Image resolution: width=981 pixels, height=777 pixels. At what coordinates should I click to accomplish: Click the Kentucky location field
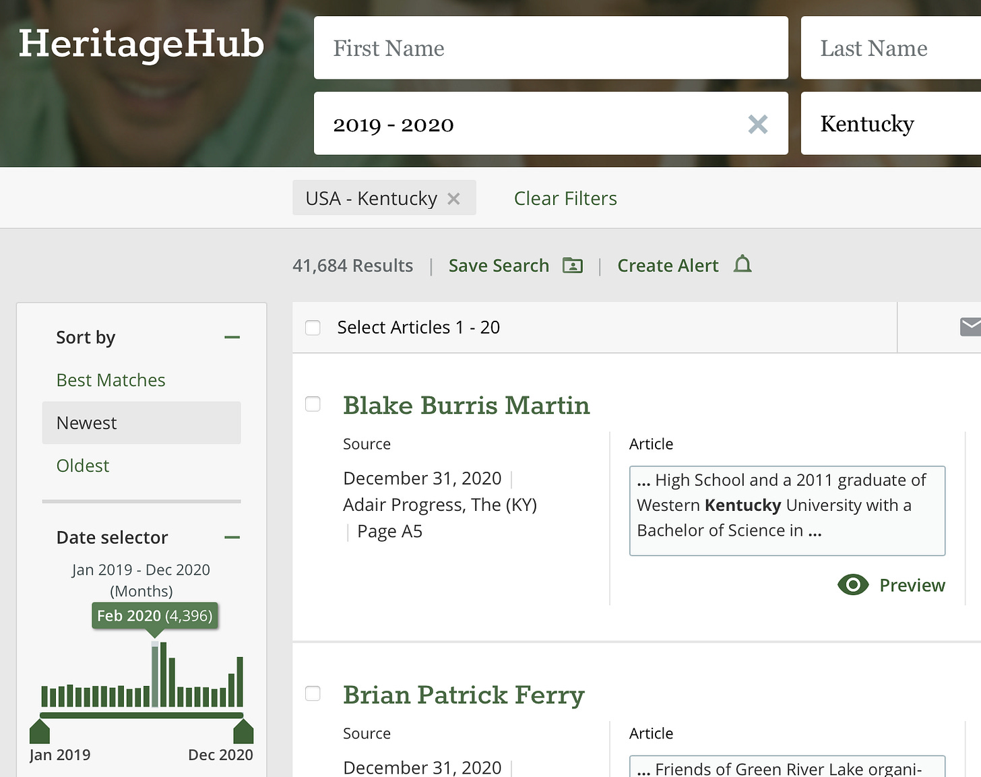point(891,123)
